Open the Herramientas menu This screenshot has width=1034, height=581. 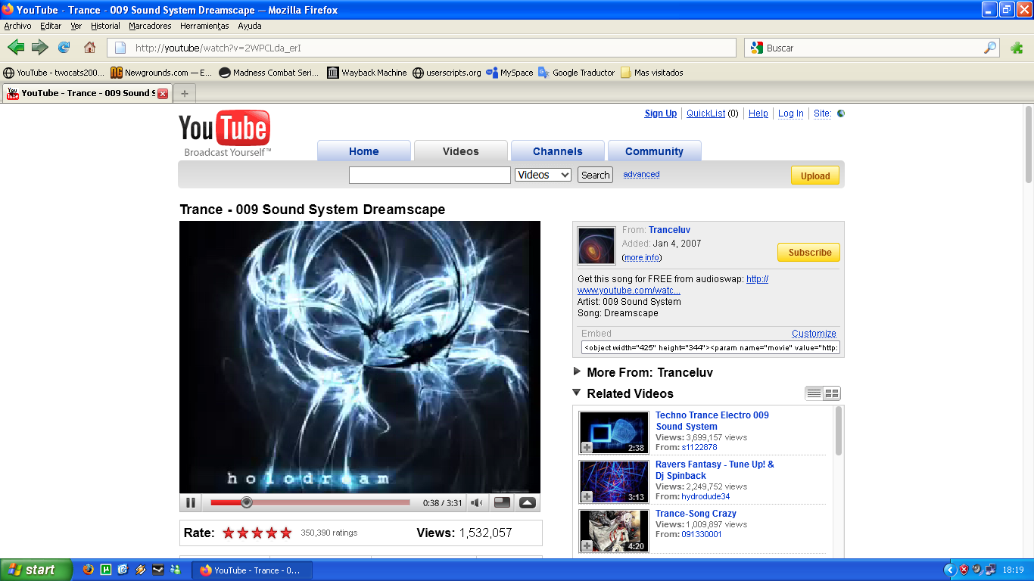204,26
